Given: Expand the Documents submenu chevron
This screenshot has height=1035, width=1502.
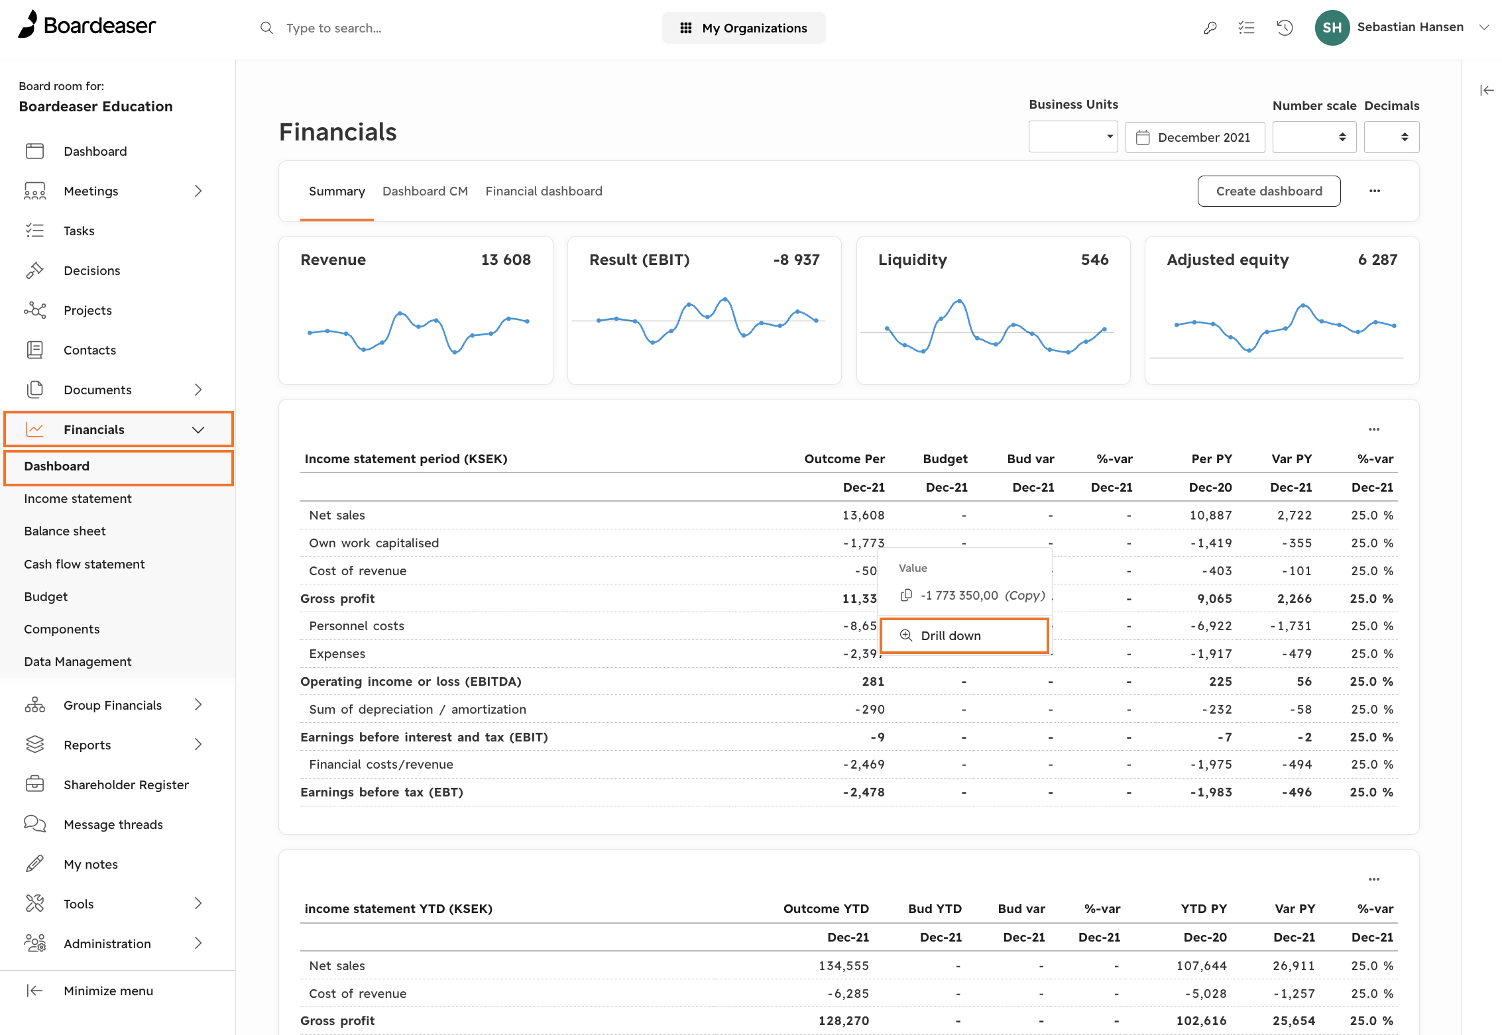Looking at the screenshot, I should pyautogui.click(x=198, y=390).
